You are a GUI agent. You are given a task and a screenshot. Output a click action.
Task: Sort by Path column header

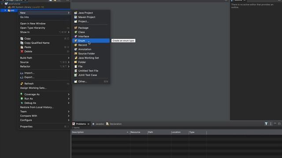pos(159,132)
